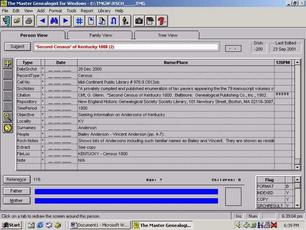Select the Citation row 'Clift, G. Glenn'
Image resolution: width=306 pixels, height=230 pixels.
click(156, 95)
